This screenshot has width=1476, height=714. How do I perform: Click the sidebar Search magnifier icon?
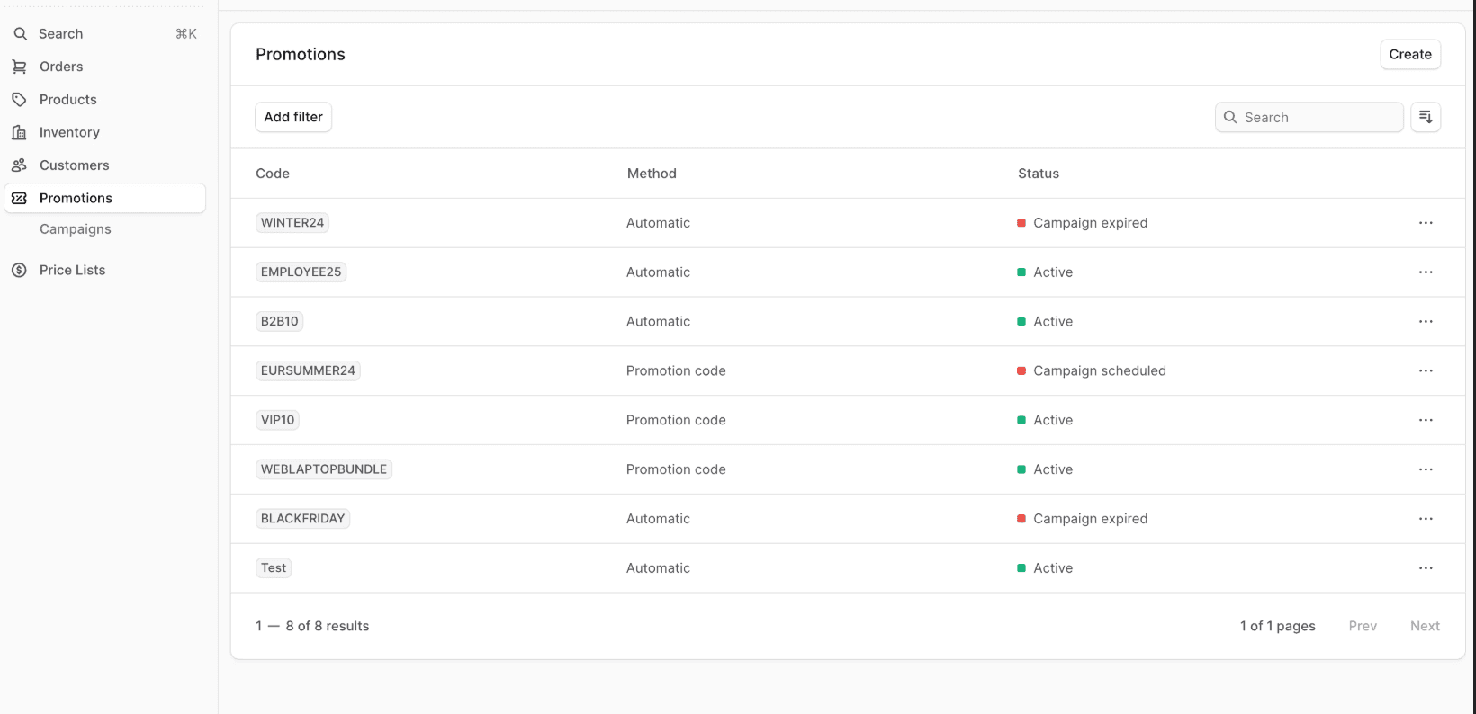pyautogui.click(x=20, y=34)
